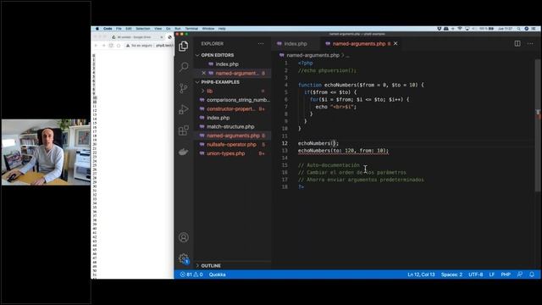
Task: Open Spotlight search in menu bar
Action: [x=518, y=29]
